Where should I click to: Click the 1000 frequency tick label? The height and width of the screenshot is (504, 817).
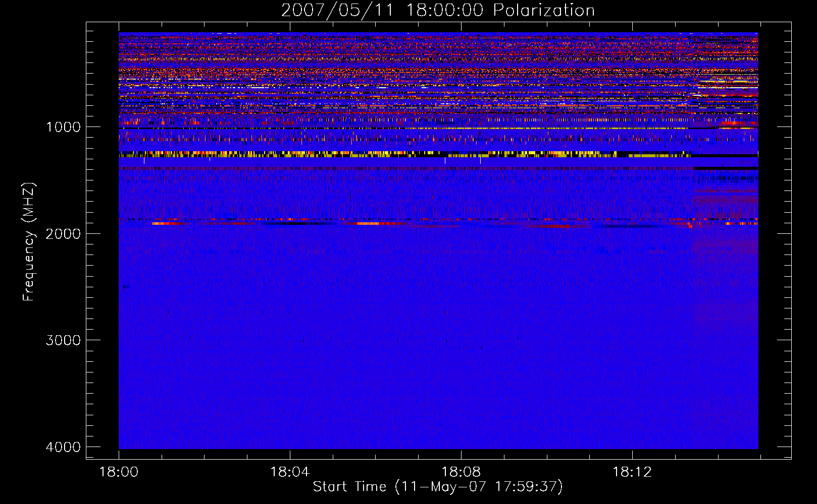coord(63,127)
